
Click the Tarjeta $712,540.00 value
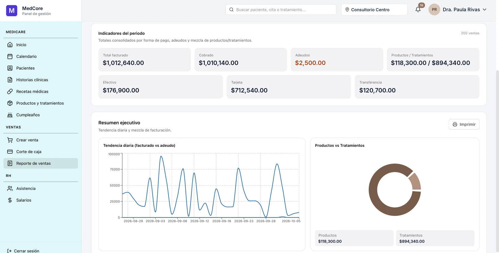tap(249, 90)
